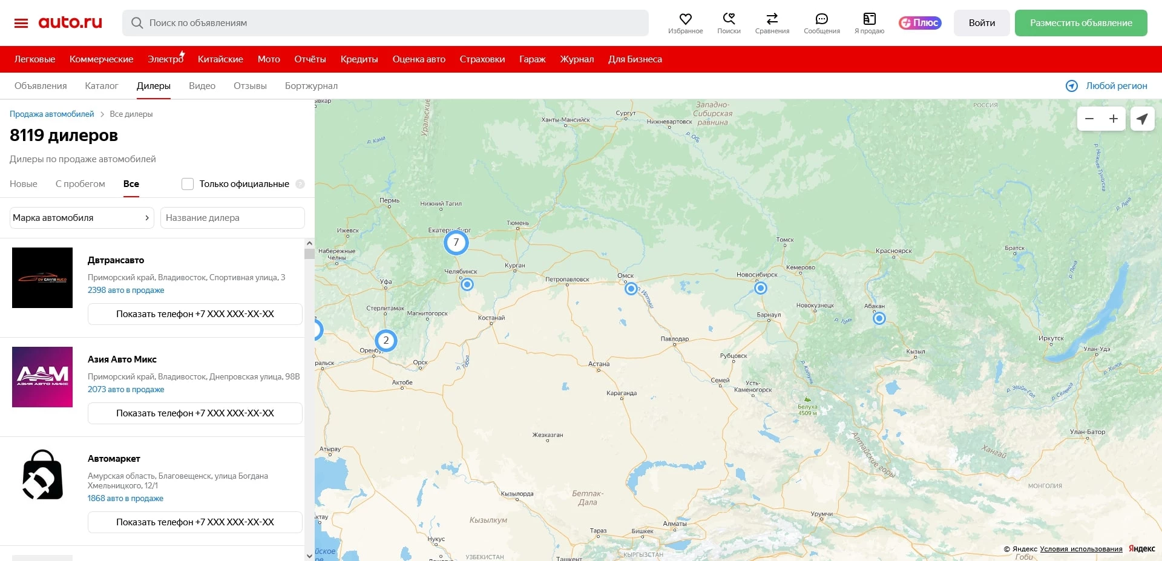Click the map geolocation arrow button

click(x=1142, y=119)
